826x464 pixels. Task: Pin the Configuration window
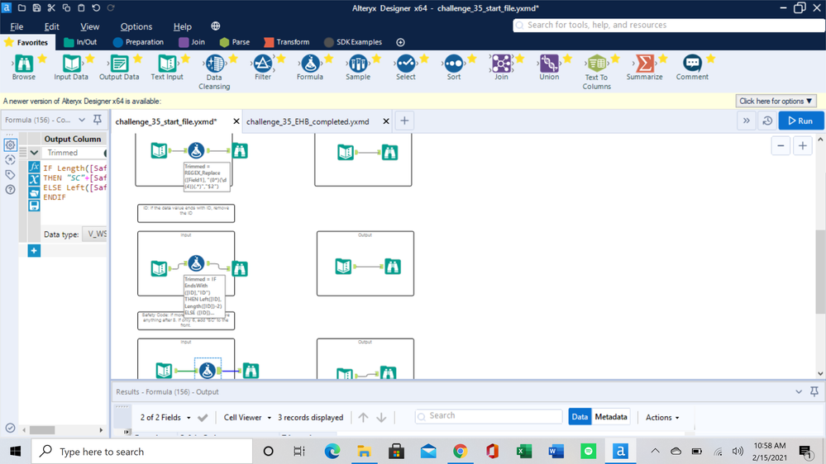click(98, 120)
